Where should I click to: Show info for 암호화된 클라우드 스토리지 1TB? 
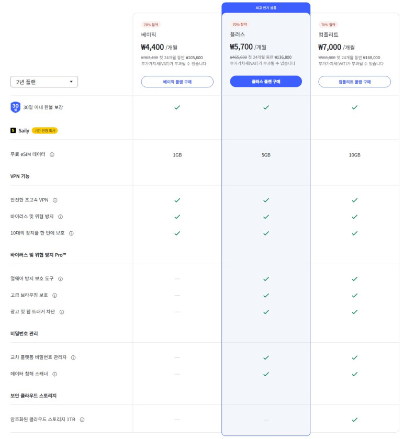[82, 420]
